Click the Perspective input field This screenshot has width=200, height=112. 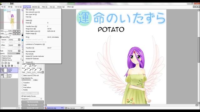(36, 99)
